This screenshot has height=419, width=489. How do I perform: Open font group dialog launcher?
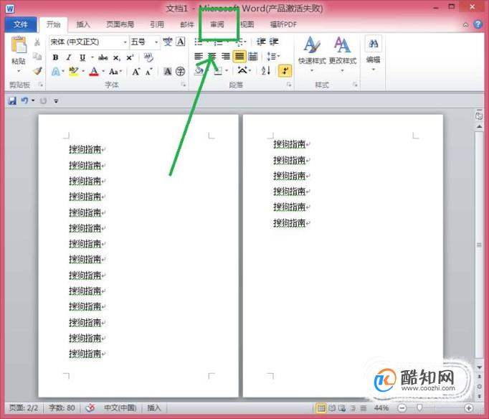183,84
